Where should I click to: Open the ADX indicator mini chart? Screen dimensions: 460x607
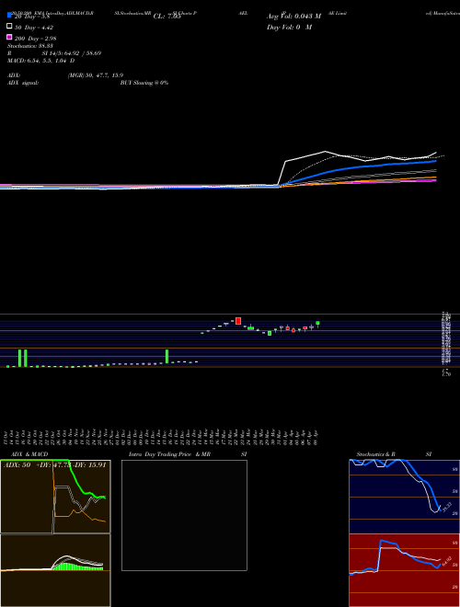(55, 497)
